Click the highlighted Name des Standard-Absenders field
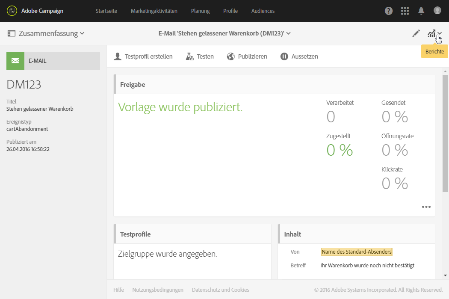The height and width of the screenshot is (299, 449). tap(356, 252)
